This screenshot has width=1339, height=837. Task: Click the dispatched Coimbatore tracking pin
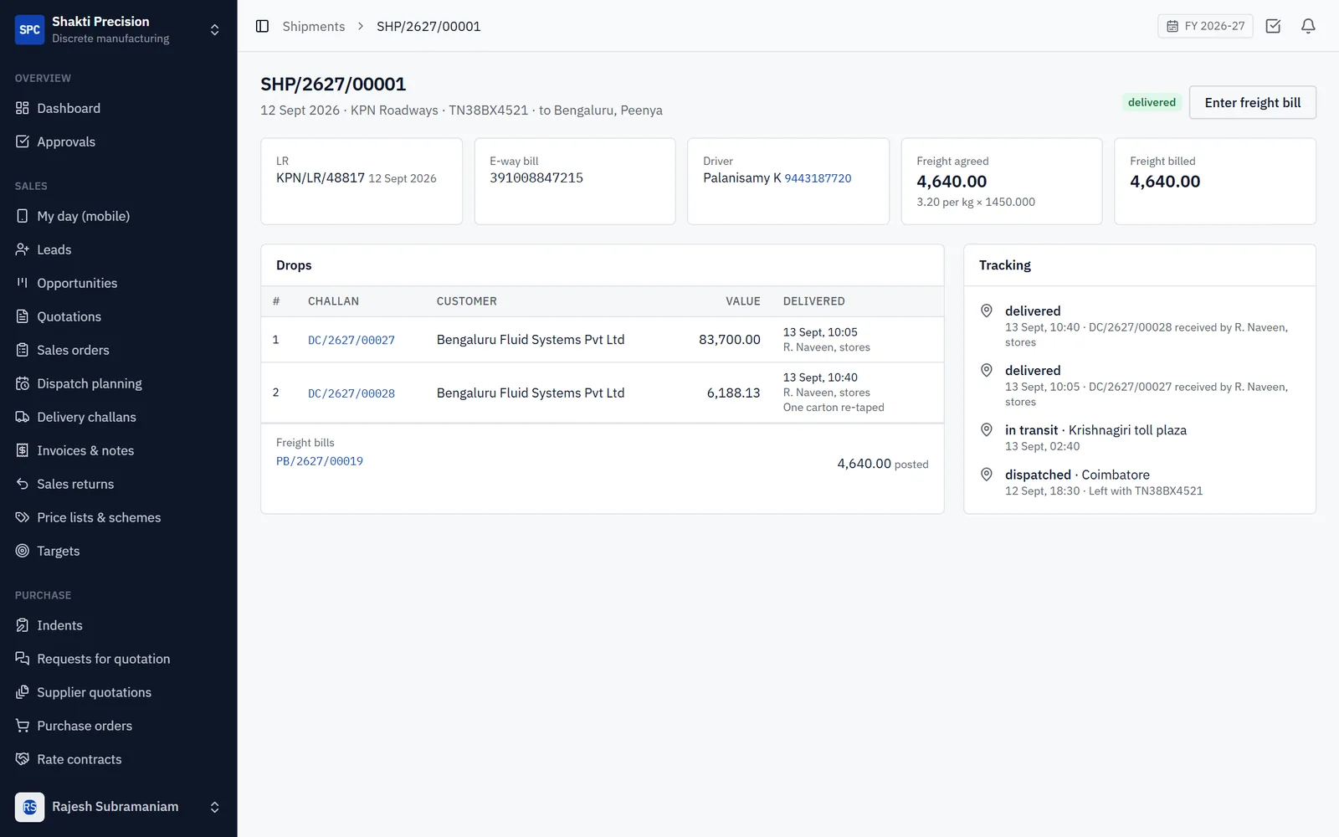[987, 474]
